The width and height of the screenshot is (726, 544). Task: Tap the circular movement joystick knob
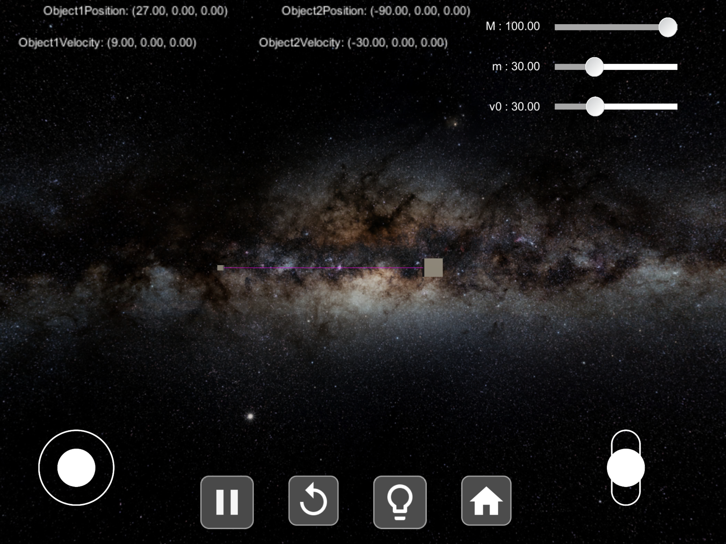(x=76, y=467)
